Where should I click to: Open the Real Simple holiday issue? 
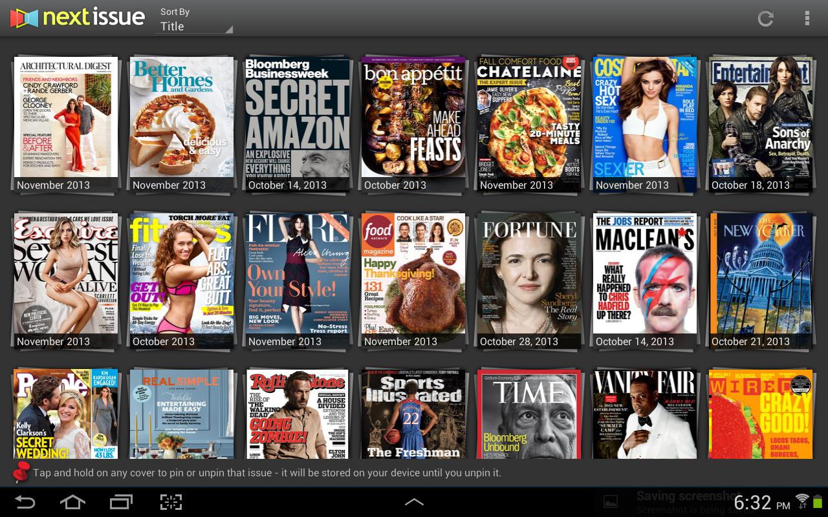coord(182,414)
